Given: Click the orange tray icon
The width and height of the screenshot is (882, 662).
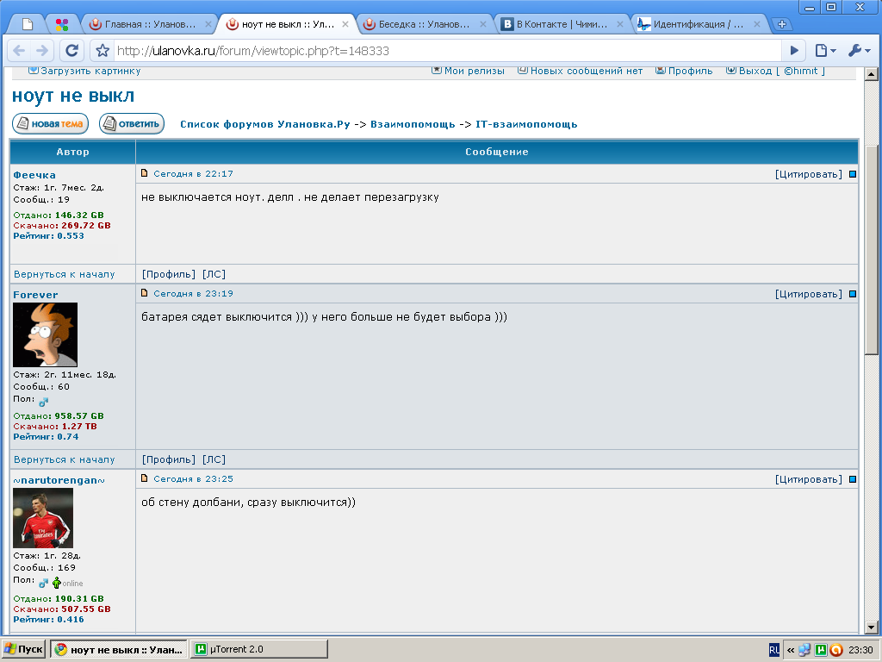Looking at the screenshot, I should pyautogui.click(x=835, y=650).
